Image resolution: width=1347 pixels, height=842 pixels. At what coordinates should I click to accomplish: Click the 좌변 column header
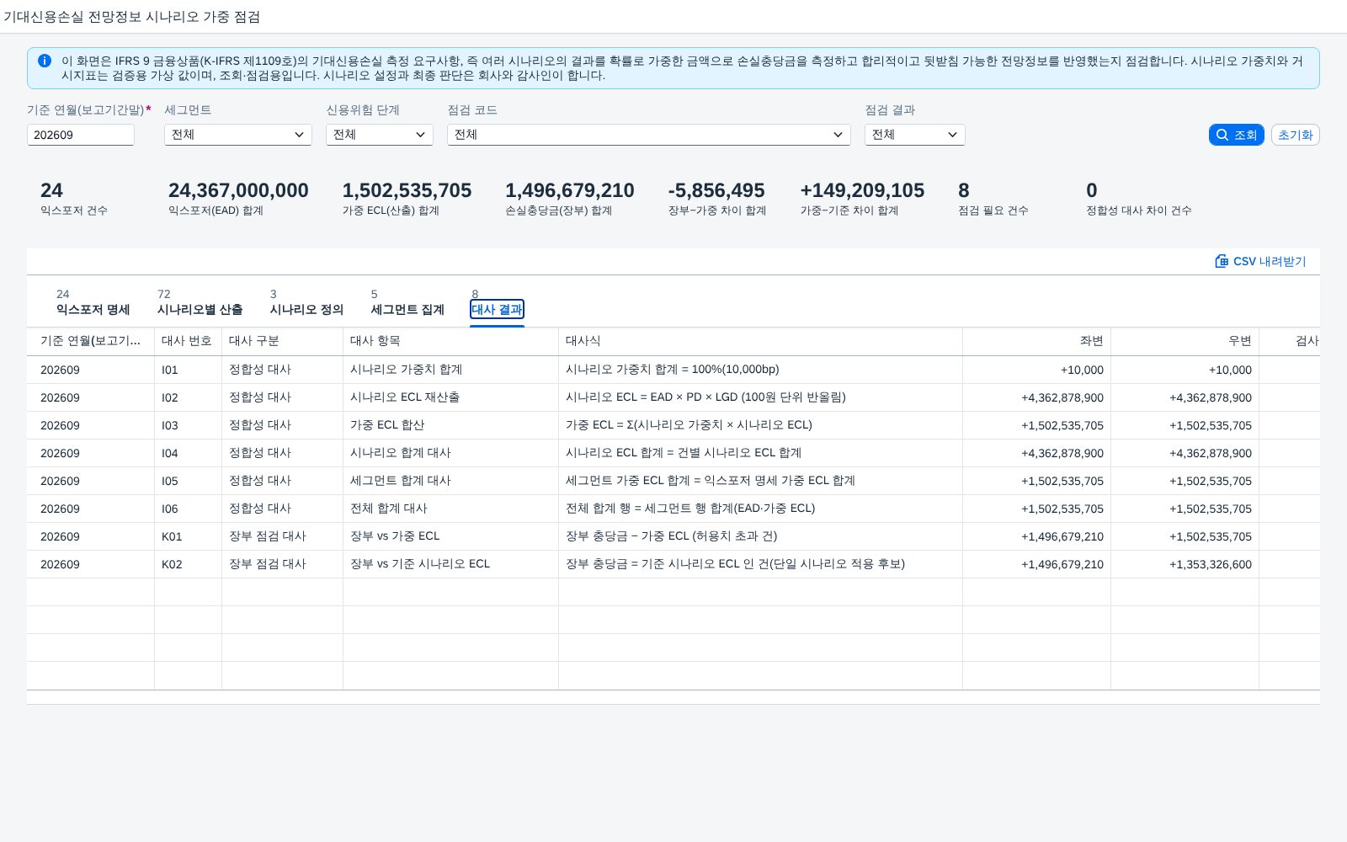[1036, 341]
